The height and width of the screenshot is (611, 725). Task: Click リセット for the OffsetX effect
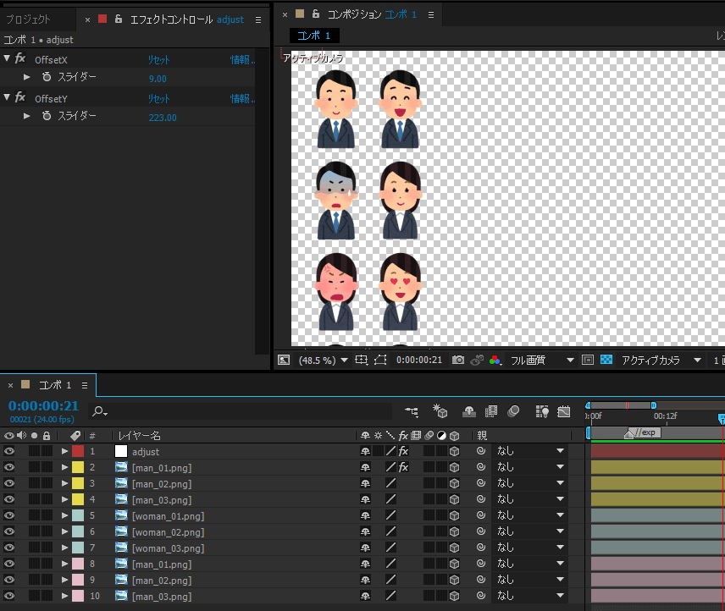click(159, 59)
